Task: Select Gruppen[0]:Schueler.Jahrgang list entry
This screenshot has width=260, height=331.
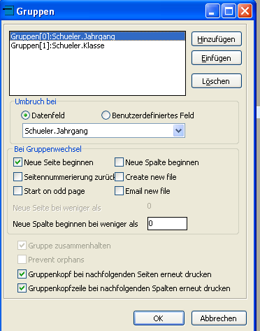Action: tap(97, 36)
